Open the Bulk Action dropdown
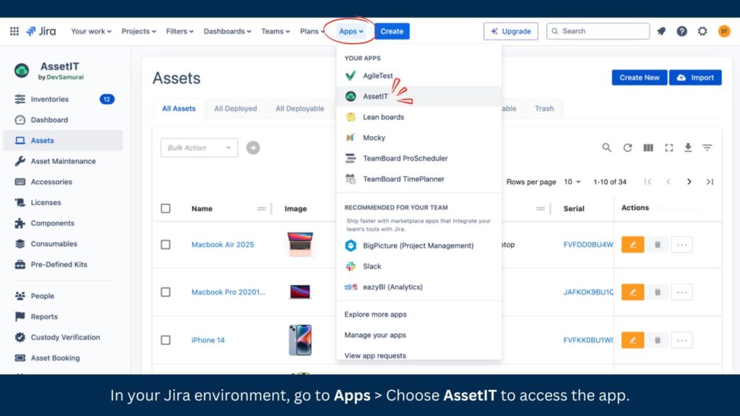The width and height of the screenshot is (740, 416). pyautogui.click(x=199, y=147)
